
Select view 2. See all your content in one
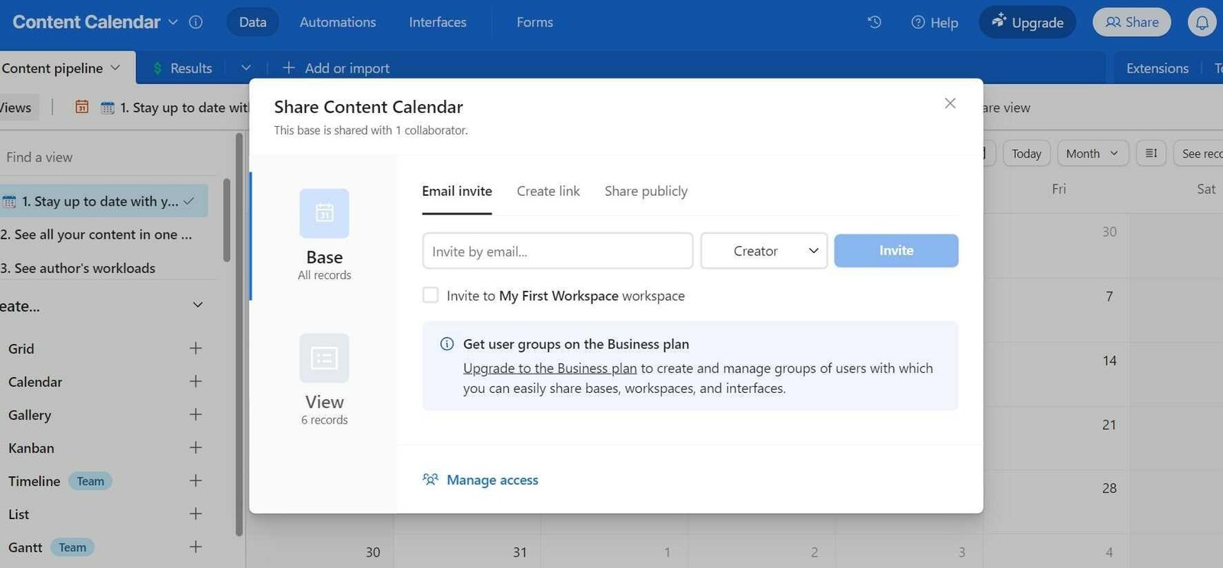pyautogui.click(x=97, y=235)
